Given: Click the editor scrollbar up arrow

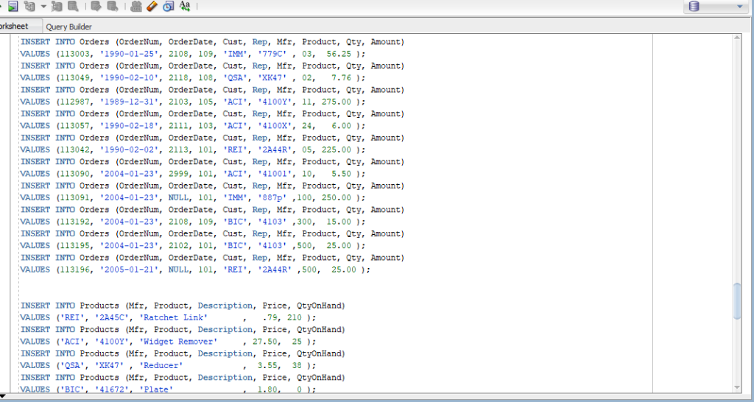Looking at the screenshot, I should pos(737,38).
